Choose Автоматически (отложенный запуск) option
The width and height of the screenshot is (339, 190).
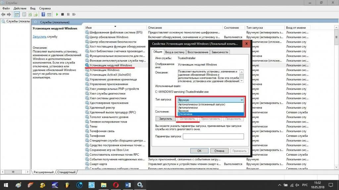pos(211,104)
